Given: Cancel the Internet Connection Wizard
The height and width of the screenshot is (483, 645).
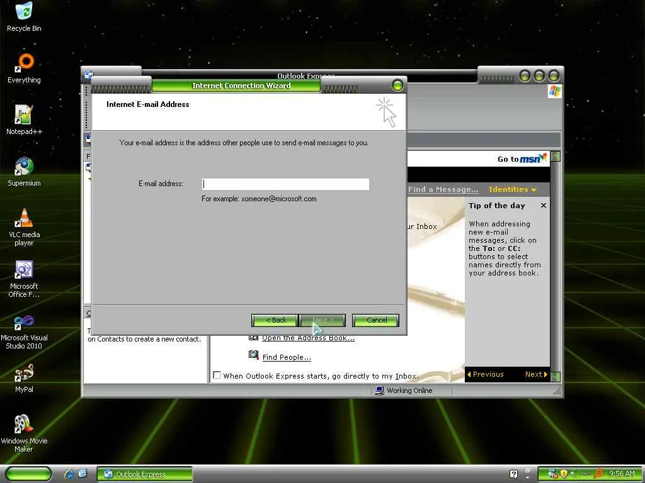Looking at the screenshot, I should 376,320.
